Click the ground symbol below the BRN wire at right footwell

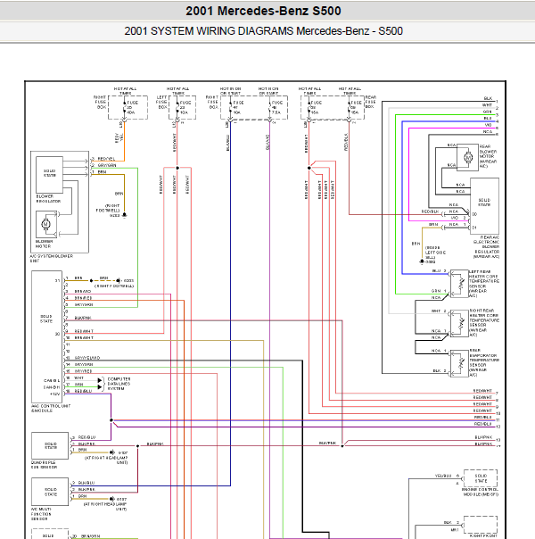(124, 215)
